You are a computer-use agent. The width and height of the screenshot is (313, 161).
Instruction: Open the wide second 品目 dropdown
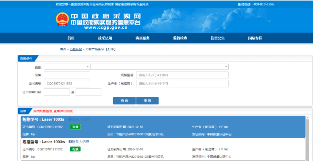[x=159, y=67]
